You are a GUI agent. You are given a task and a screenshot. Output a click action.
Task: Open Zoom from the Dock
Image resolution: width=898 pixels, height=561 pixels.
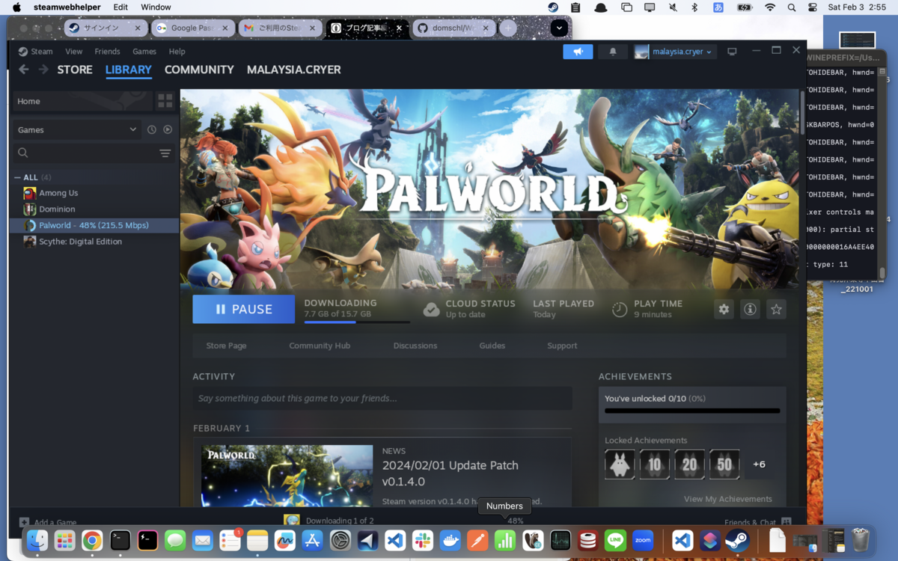pos(643,540)
